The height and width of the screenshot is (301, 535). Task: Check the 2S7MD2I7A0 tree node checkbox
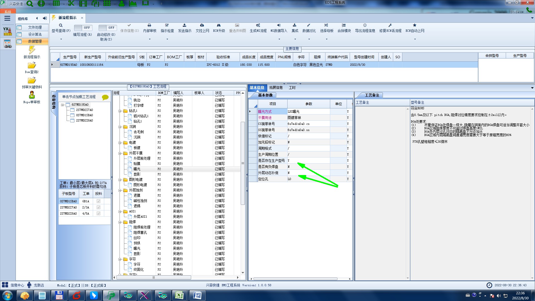72,110
